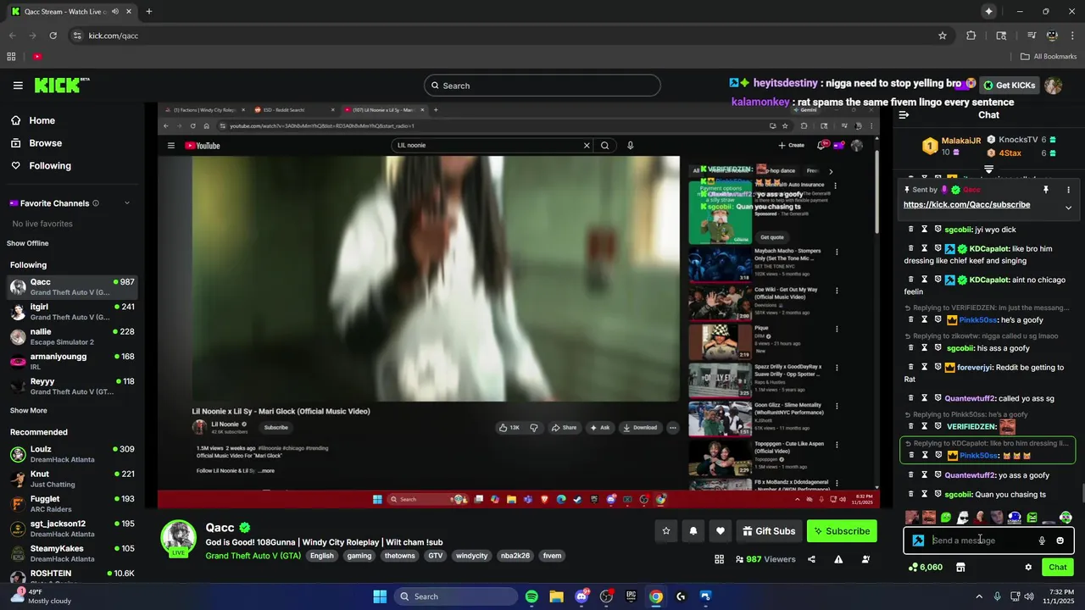Open chat settings gear
This screenshot has width=1085, height=610.
[1028, 568]
